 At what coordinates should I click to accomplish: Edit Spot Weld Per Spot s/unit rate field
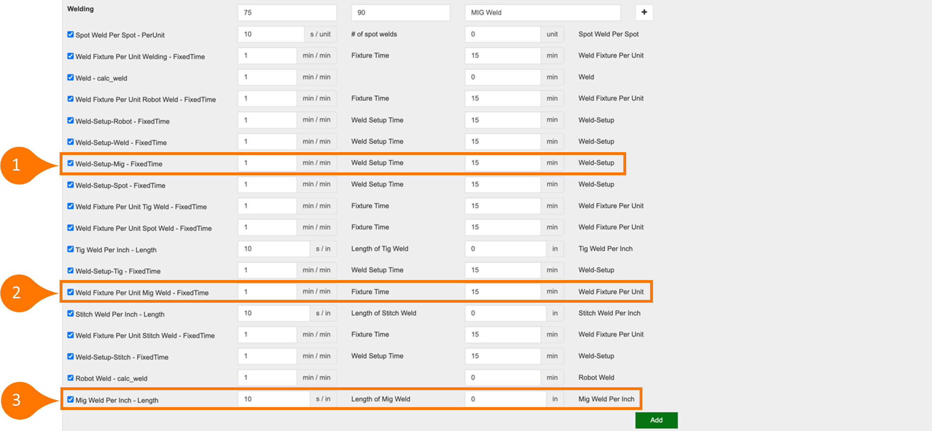271,34
